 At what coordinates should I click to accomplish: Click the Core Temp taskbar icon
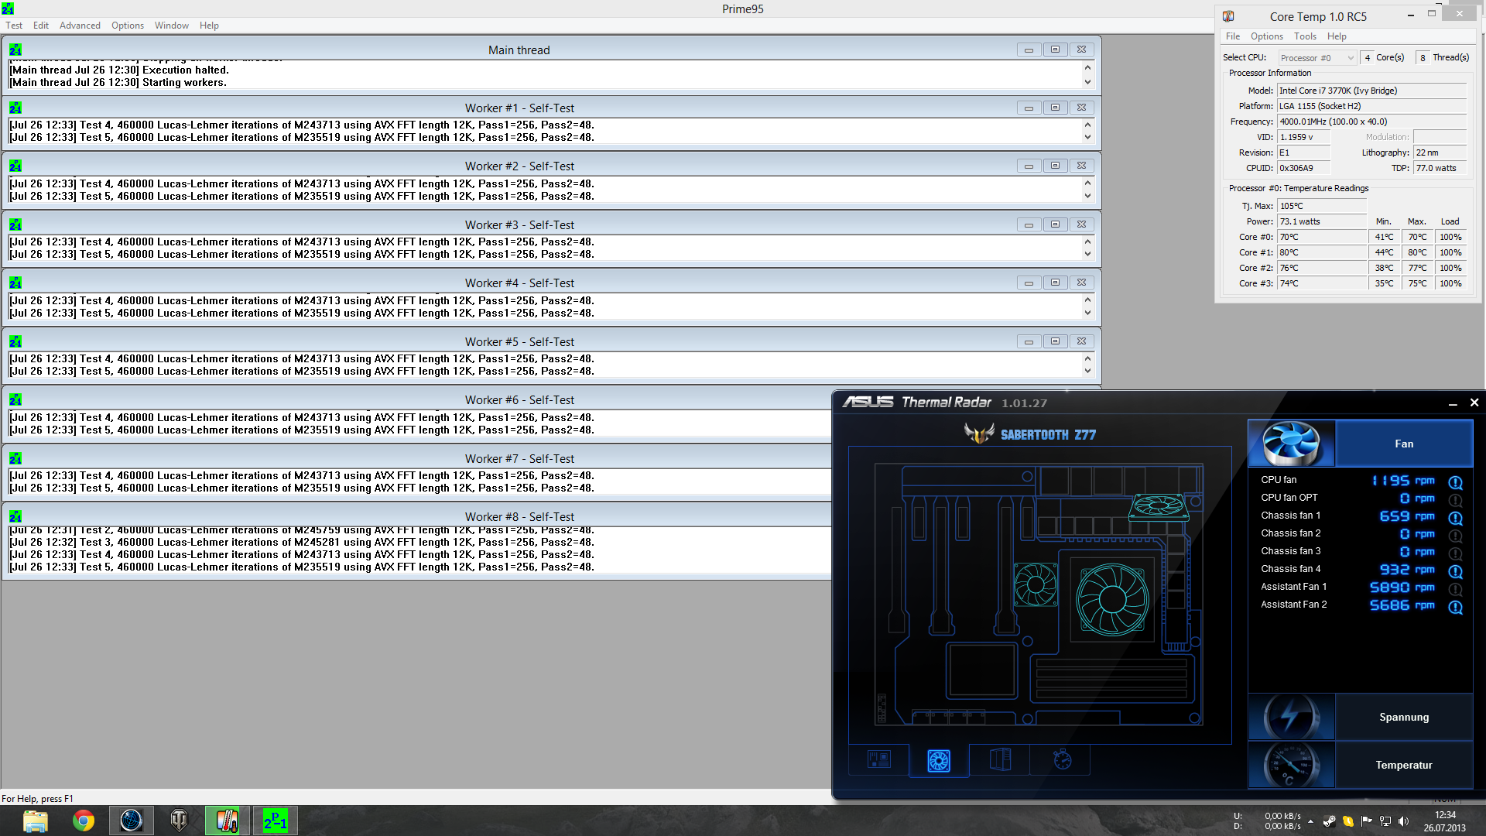pyautogui.click(x=227, y=821)
